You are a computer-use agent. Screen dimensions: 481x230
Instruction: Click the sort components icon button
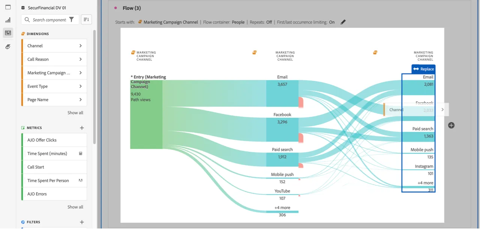point(86,19)
